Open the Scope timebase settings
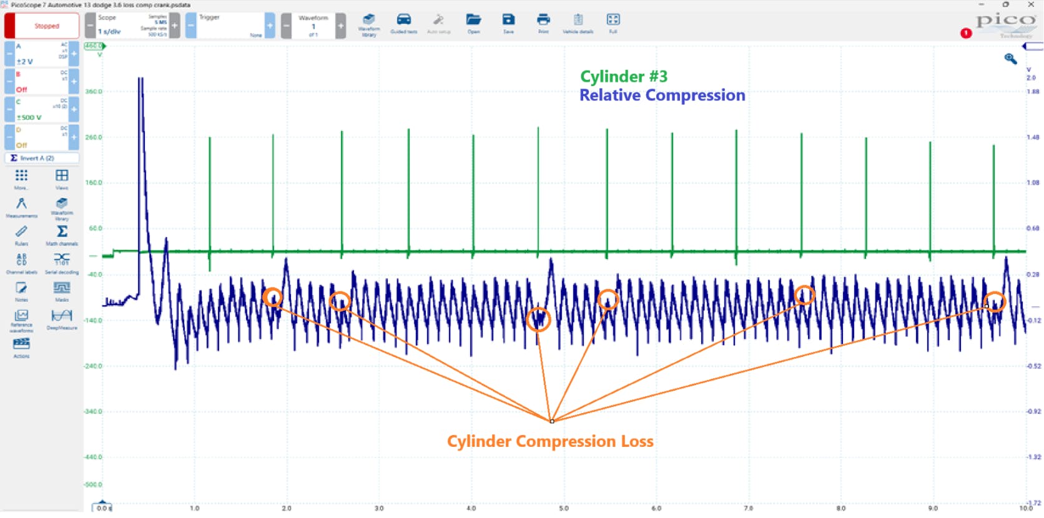The height and width of the screenshot is (518, 1044). click(x=132, y=26)
